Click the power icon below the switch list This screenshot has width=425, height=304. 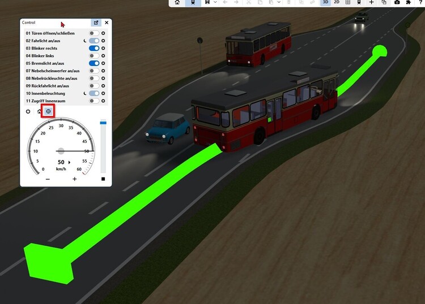click(28, 111)
